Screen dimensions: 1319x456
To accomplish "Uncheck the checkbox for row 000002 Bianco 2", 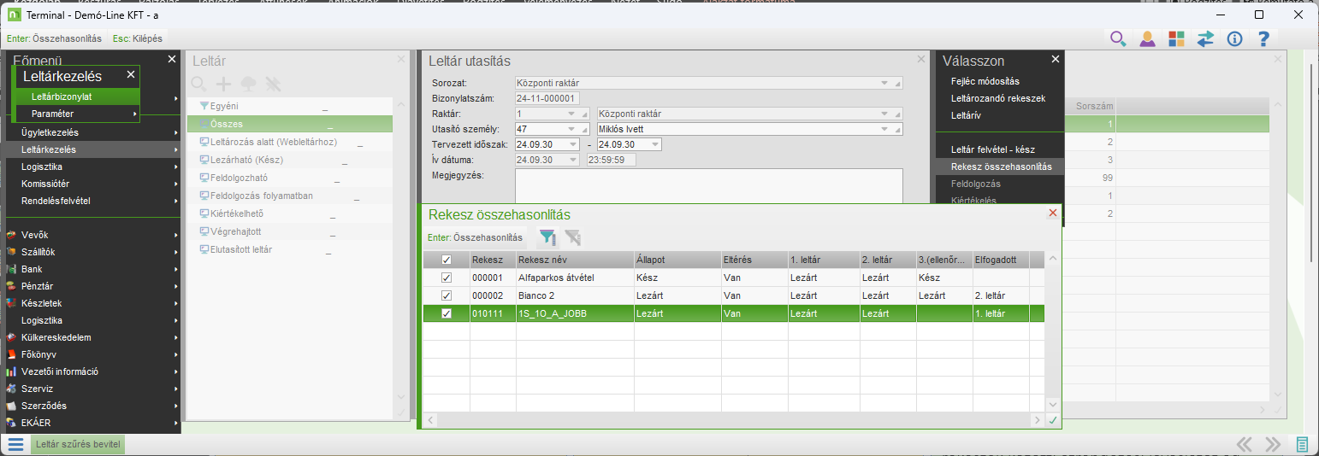I will [x=446, y=295].
